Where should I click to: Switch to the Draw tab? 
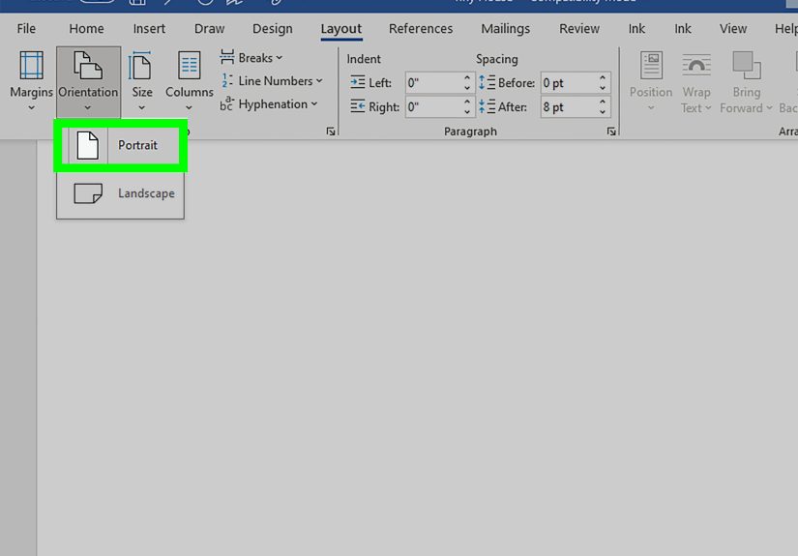pyautogui.click(x=209, y=28)
